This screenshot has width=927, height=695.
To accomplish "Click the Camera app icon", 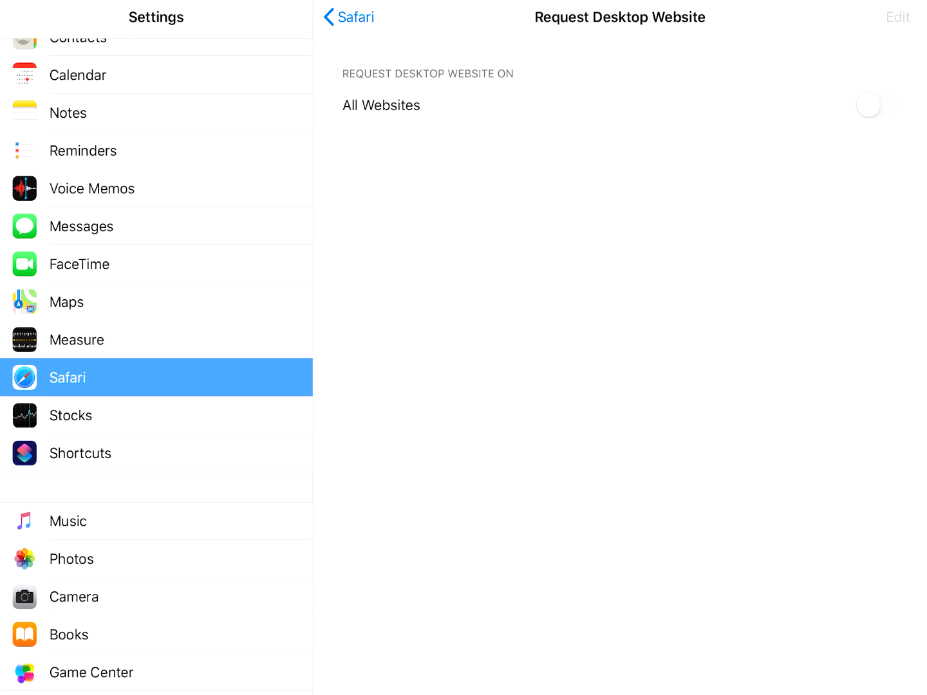I will (x=24, y=597).
